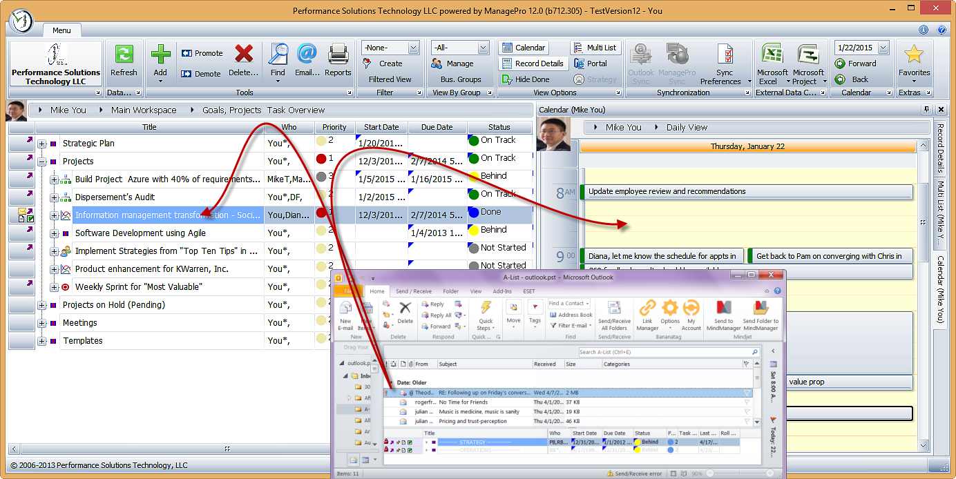The height and width of the screenshot is (479, 956).
Task: Open the Folder tab in Outlook window
Action: [x=450, y=291]
